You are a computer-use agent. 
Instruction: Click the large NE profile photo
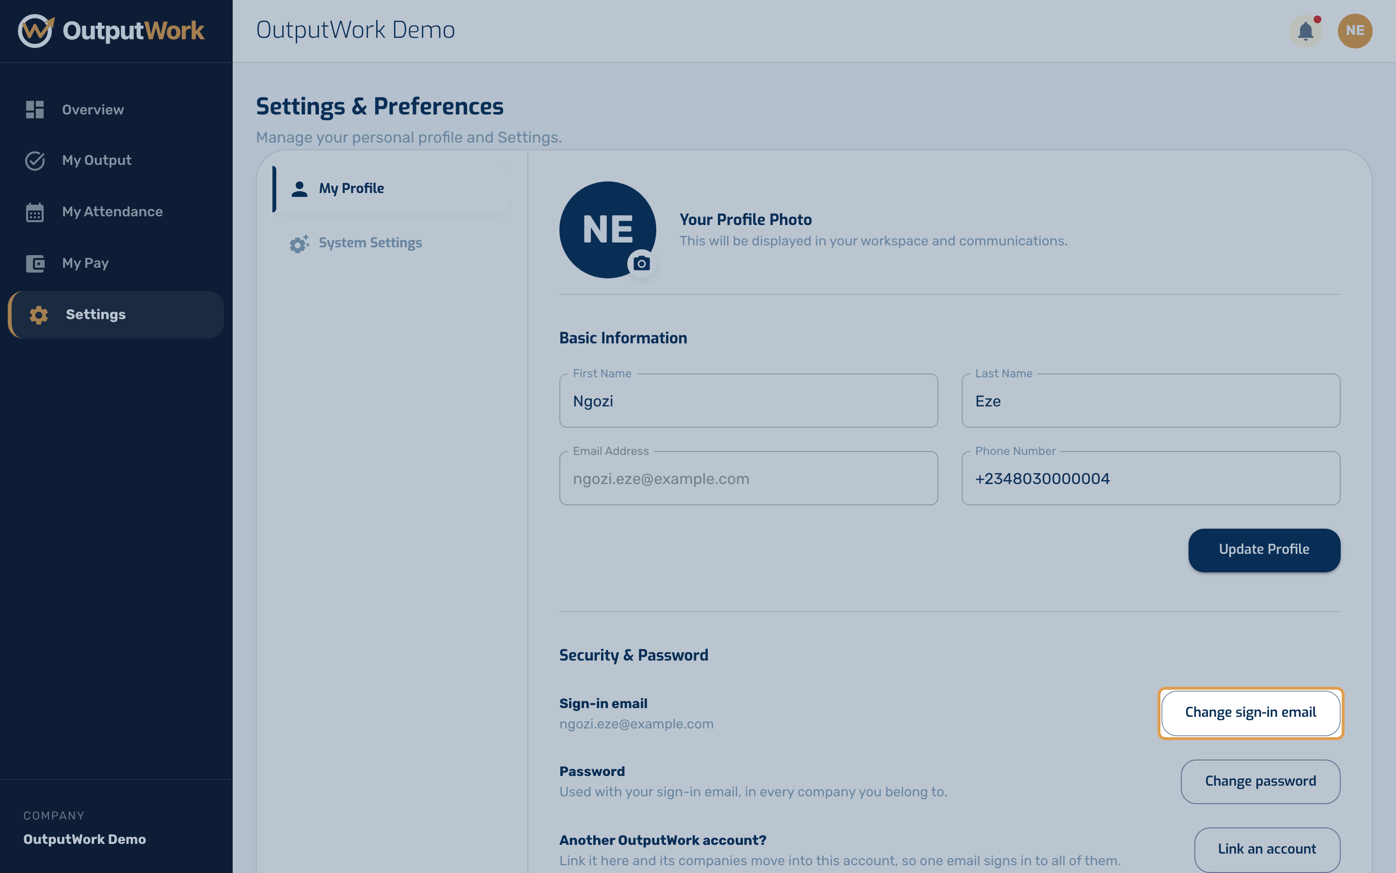(607, 230)
